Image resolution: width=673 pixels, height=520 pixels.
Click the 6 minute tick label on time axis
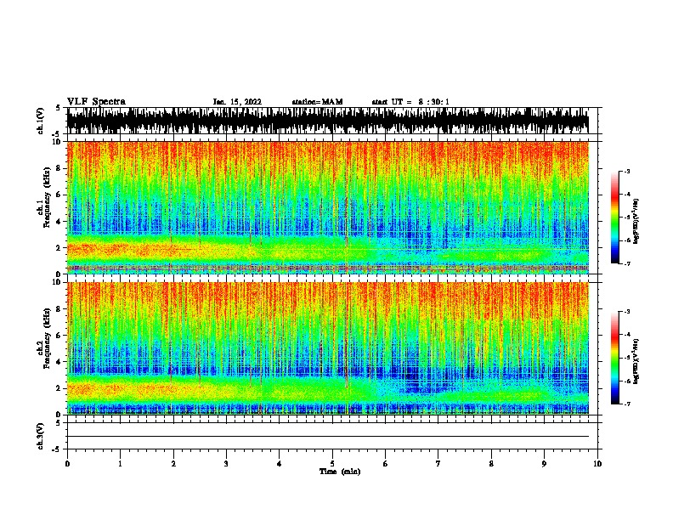[x=386, y=464]
